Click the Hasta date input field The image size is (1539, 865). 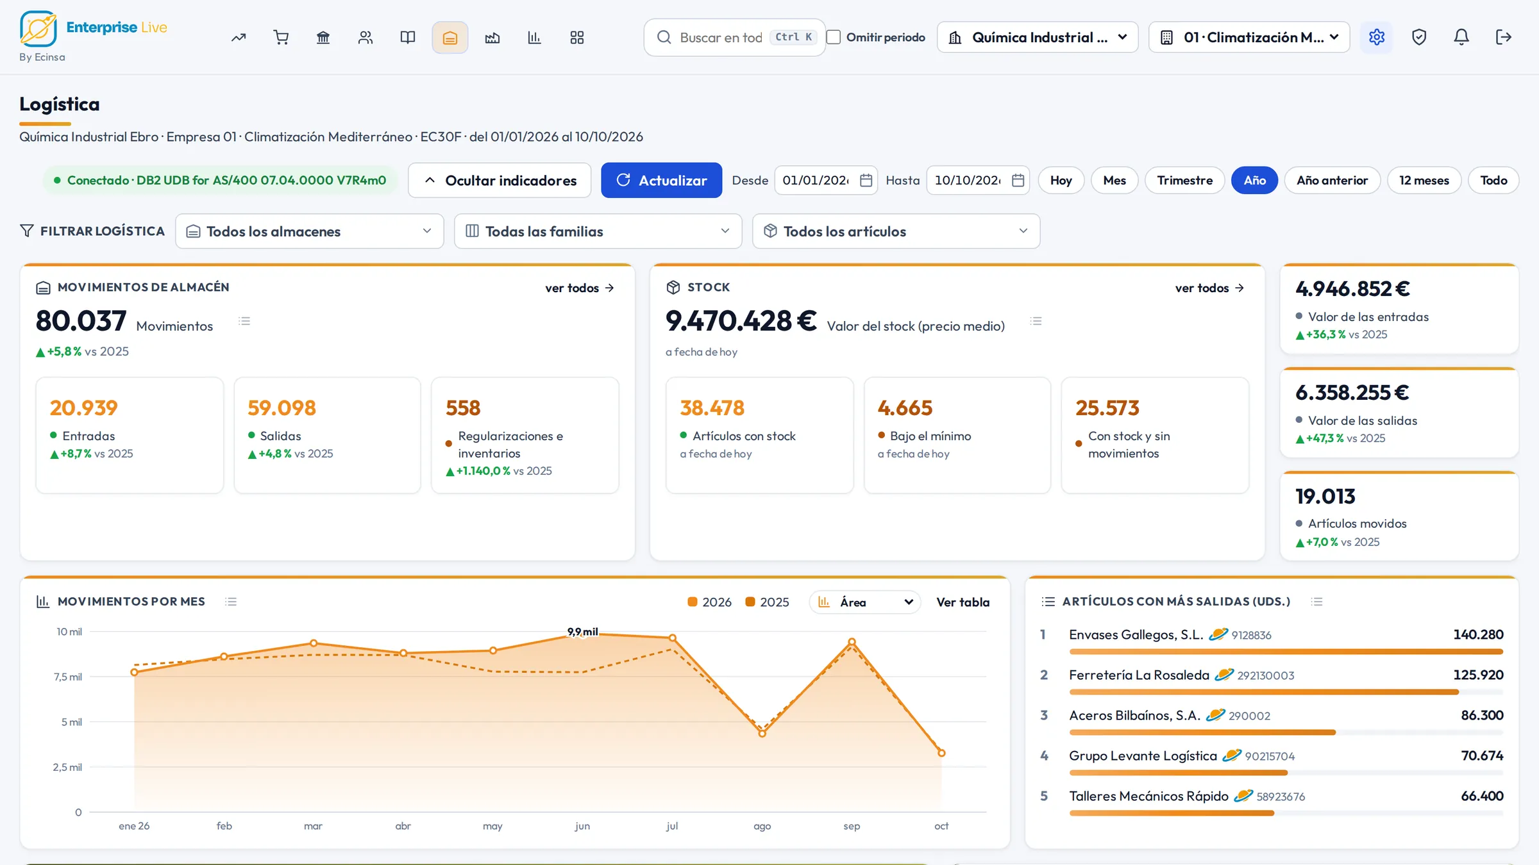coord(979,181)
